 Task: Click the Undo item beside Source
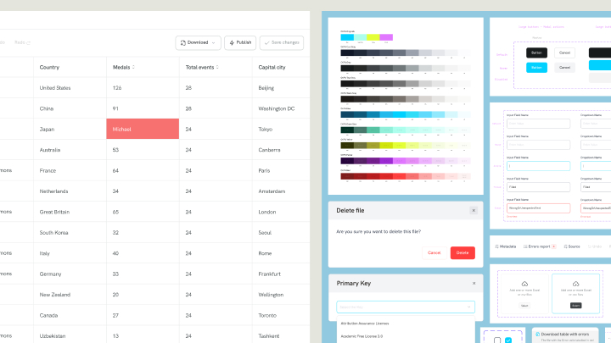click(x=595, y=246)
